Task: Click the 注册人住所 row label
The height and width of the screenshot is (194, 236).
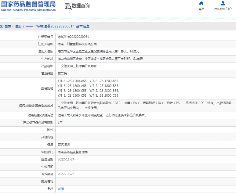Action: [x=45, y=52]
